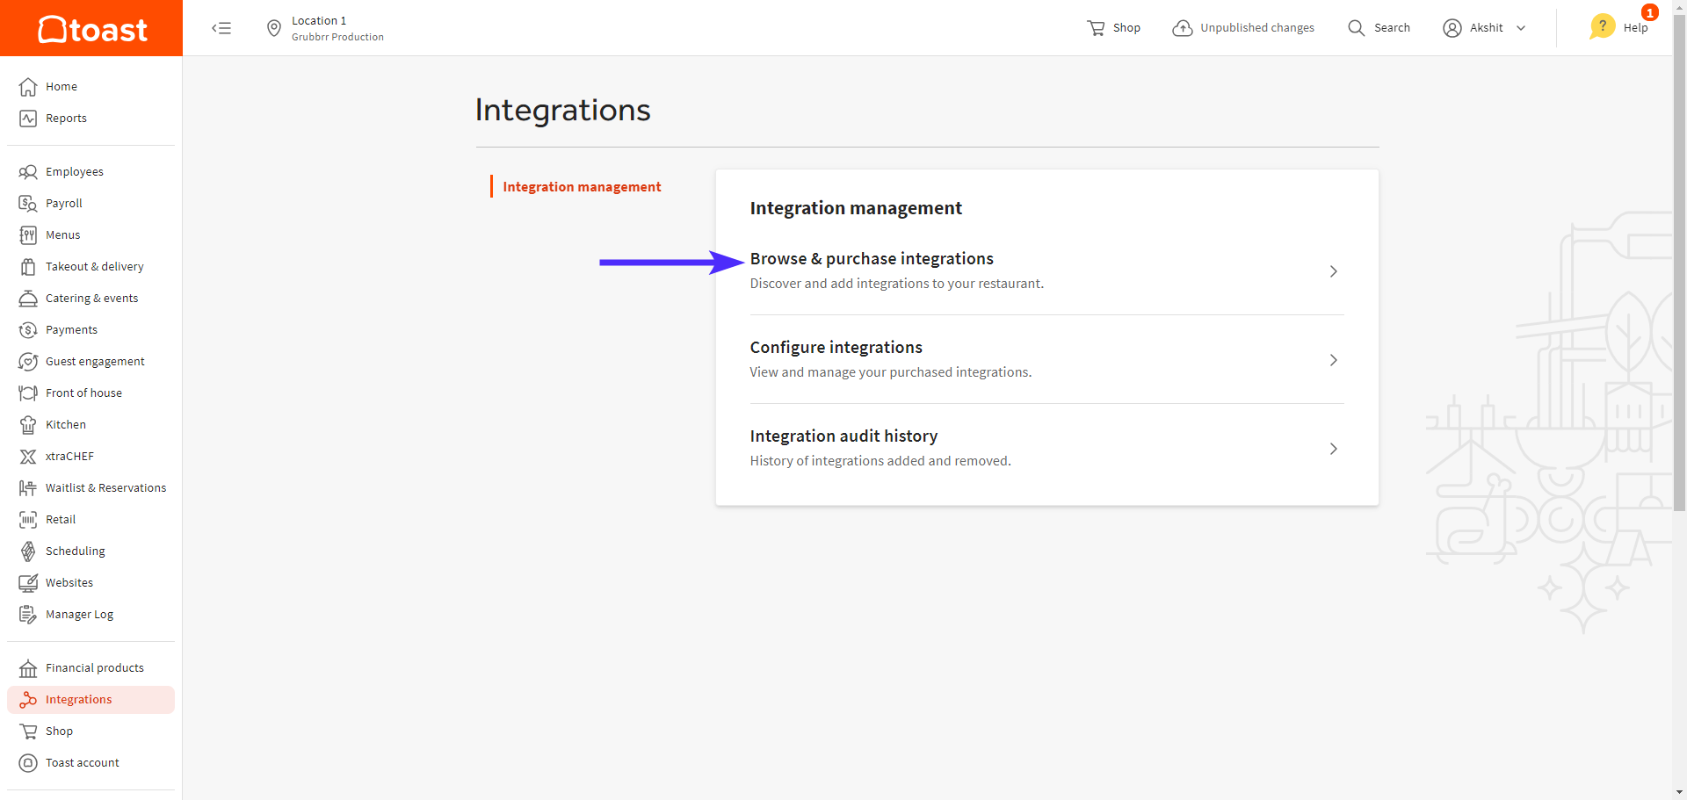This screenshot has width=1687, height=800.
Task: Open the Help question mark icon
Action: pyautogui.click(x=1603, y=26)
